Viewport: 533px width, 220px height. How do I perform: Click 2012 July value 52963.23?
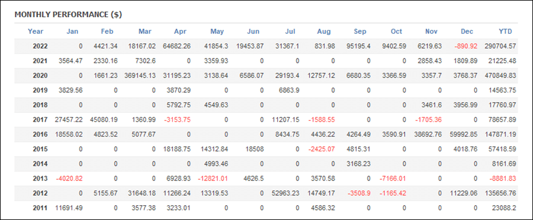285,193
